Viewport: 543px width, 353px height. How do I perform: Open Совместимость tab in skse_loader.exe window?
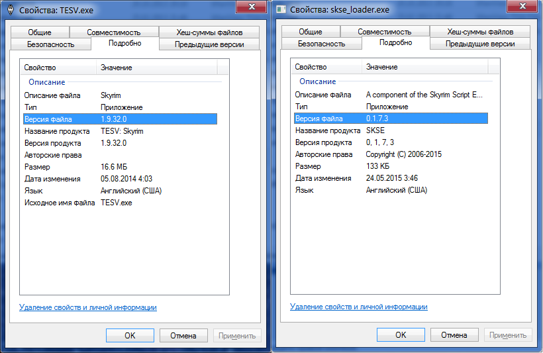(385, 32)
